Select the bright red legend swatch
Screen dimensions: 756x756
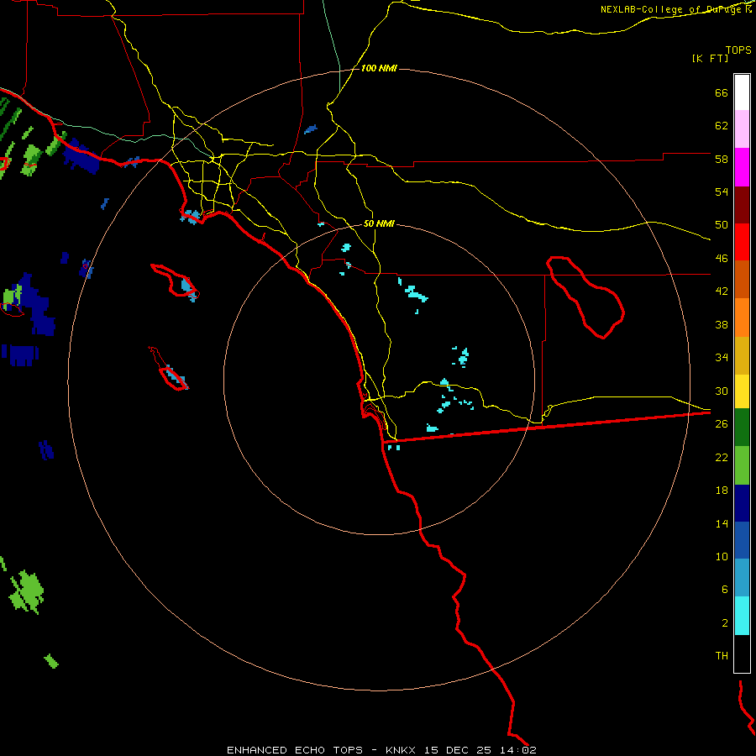click(742, 242)
